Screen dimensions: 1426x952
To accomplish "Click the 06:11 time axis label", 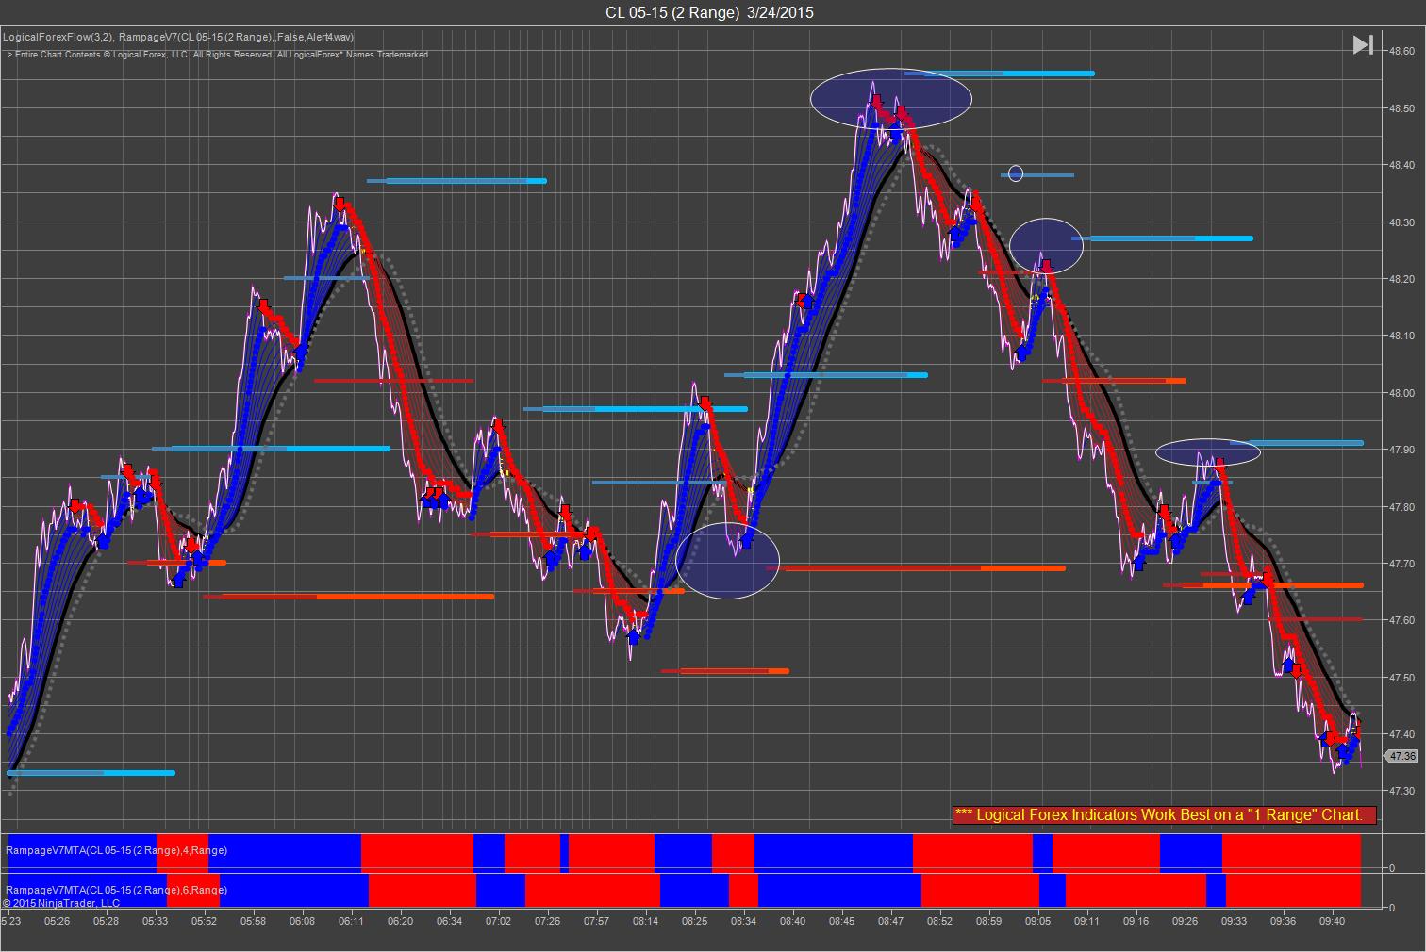I will pos(352,921).
